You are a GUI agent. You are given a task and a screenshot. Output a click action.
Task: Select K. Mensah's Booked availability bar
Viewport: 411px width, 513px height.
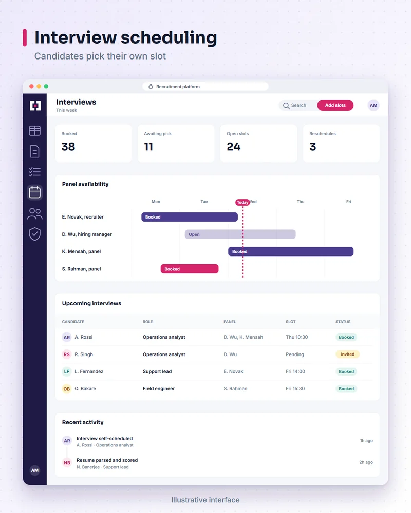291,251
